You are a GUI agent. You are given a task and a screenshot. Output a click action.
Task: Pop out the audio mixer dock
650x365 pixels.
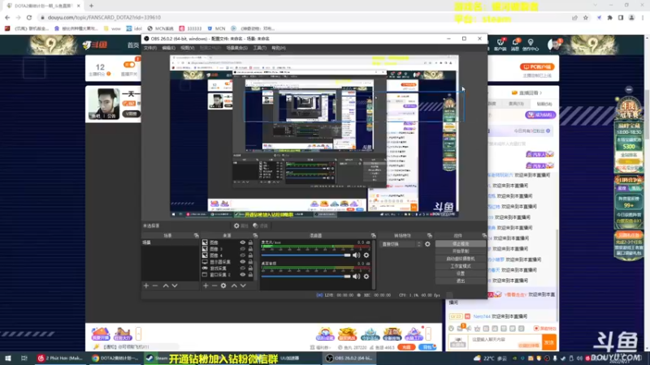click(x=373, y=235)
